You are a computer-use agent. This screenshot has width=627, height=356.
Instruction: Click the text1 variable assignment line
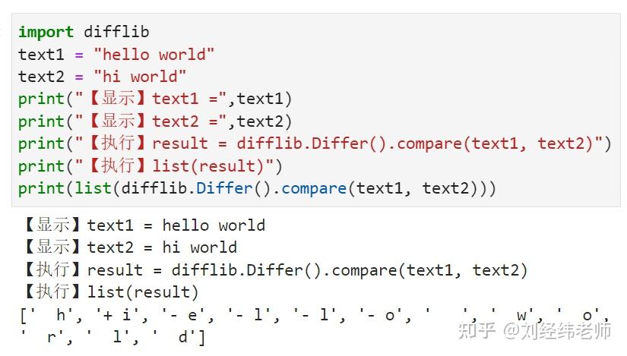[x=116, y=55]
